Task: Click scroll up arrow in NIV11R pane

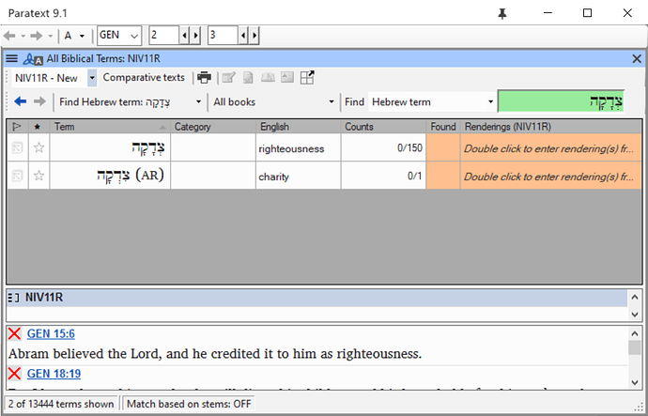Action: pos(635,296)
